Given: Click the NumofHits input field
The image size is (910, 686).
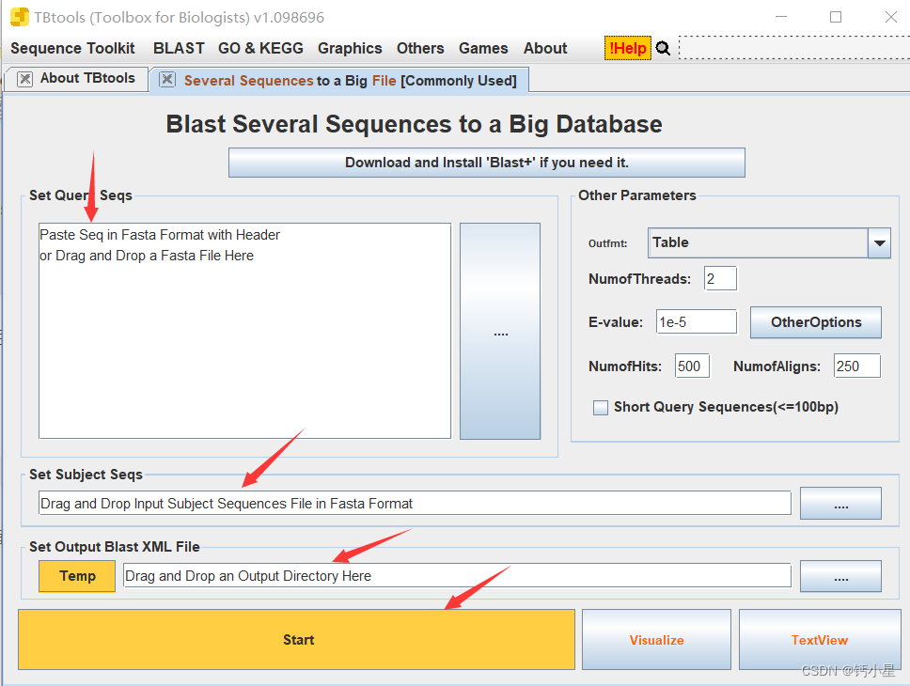Looking at the screenshot, I should [692, 366].
